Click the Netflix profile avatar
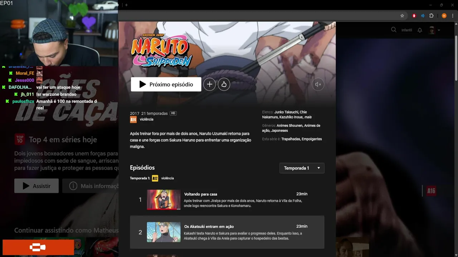458x257 pixels. (432, 30)
